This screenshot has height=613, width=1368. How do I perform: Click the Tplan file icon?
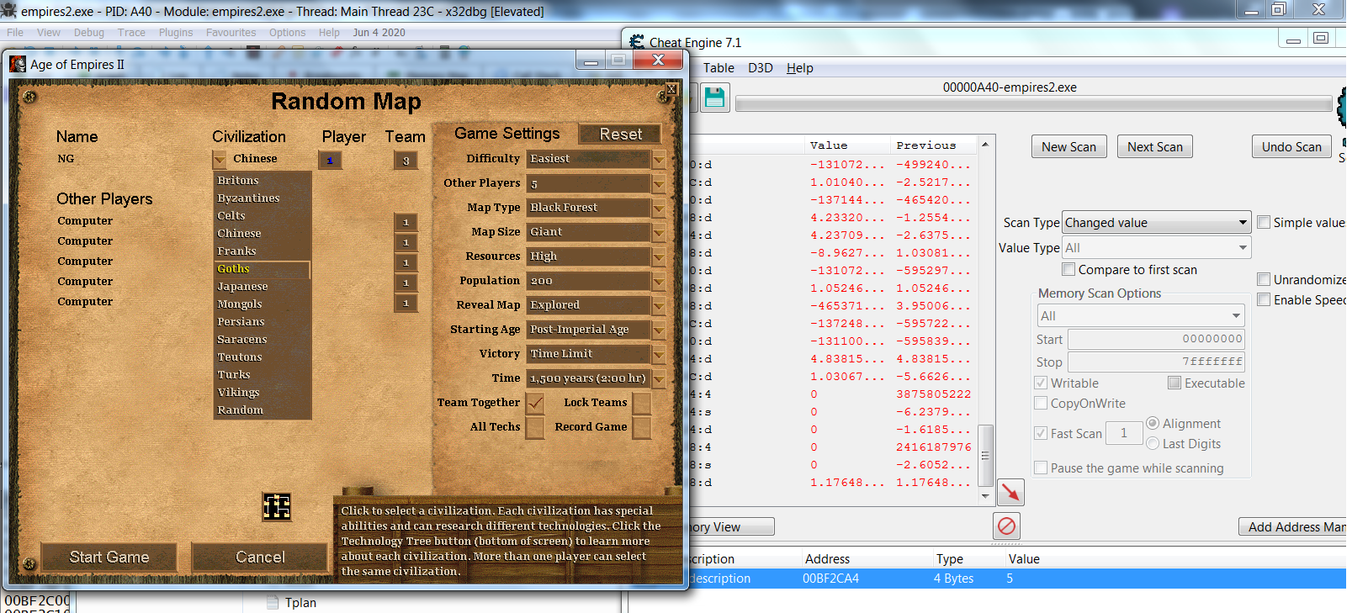coord(273,602)
